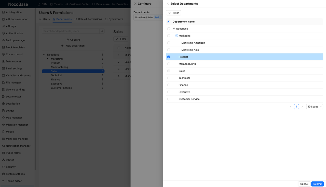This screenshot has width=326, height=187.
Task: Close the Configure drawer
Action: 135,4
